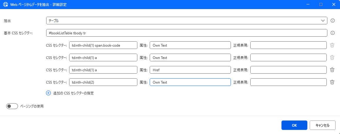Click 正規表現 field in first selector row
Image resolution: width=340 pixels, height=134 pixels.
point(288,45)
